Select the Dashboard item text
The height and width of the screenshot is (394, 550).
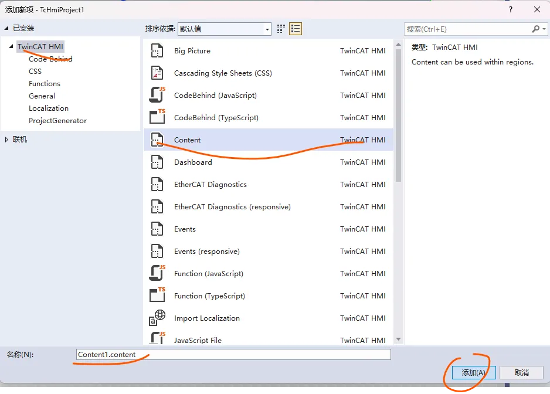(x=193, y=162)
